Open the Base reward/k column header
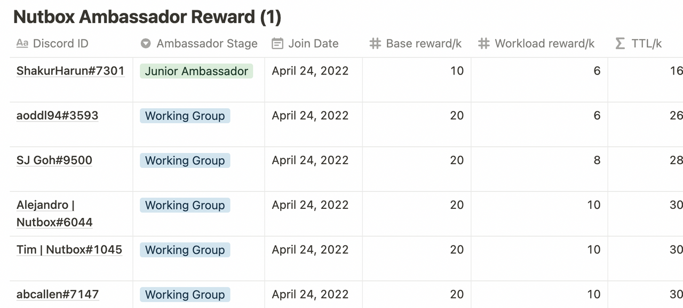 (x=417, y=44)
